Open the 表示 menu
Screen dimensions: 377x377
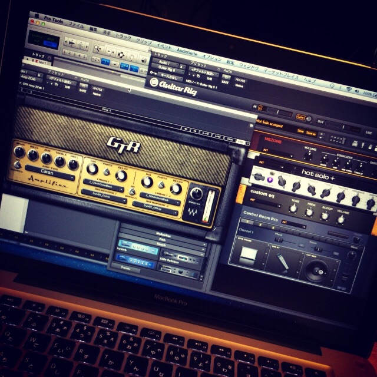coord(107,32)
